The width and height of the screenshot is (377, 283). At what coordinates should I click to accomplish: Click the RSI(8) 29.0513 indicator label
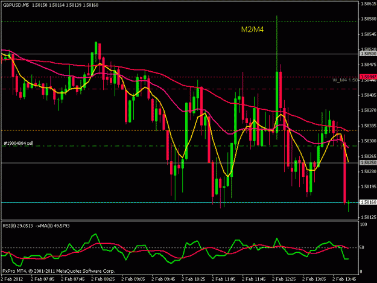[x=17, y=226]
